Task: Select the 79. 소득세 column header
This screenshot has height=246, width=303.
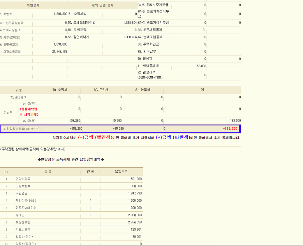Action: (x=60, y=90)
